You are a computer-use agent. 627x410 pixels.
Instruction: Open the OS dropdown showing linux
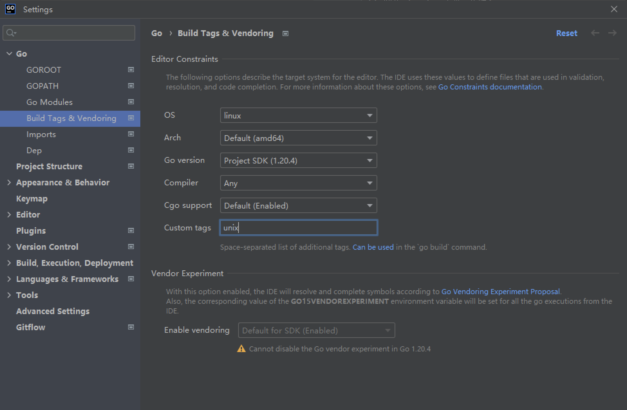(x=298, y=115)
